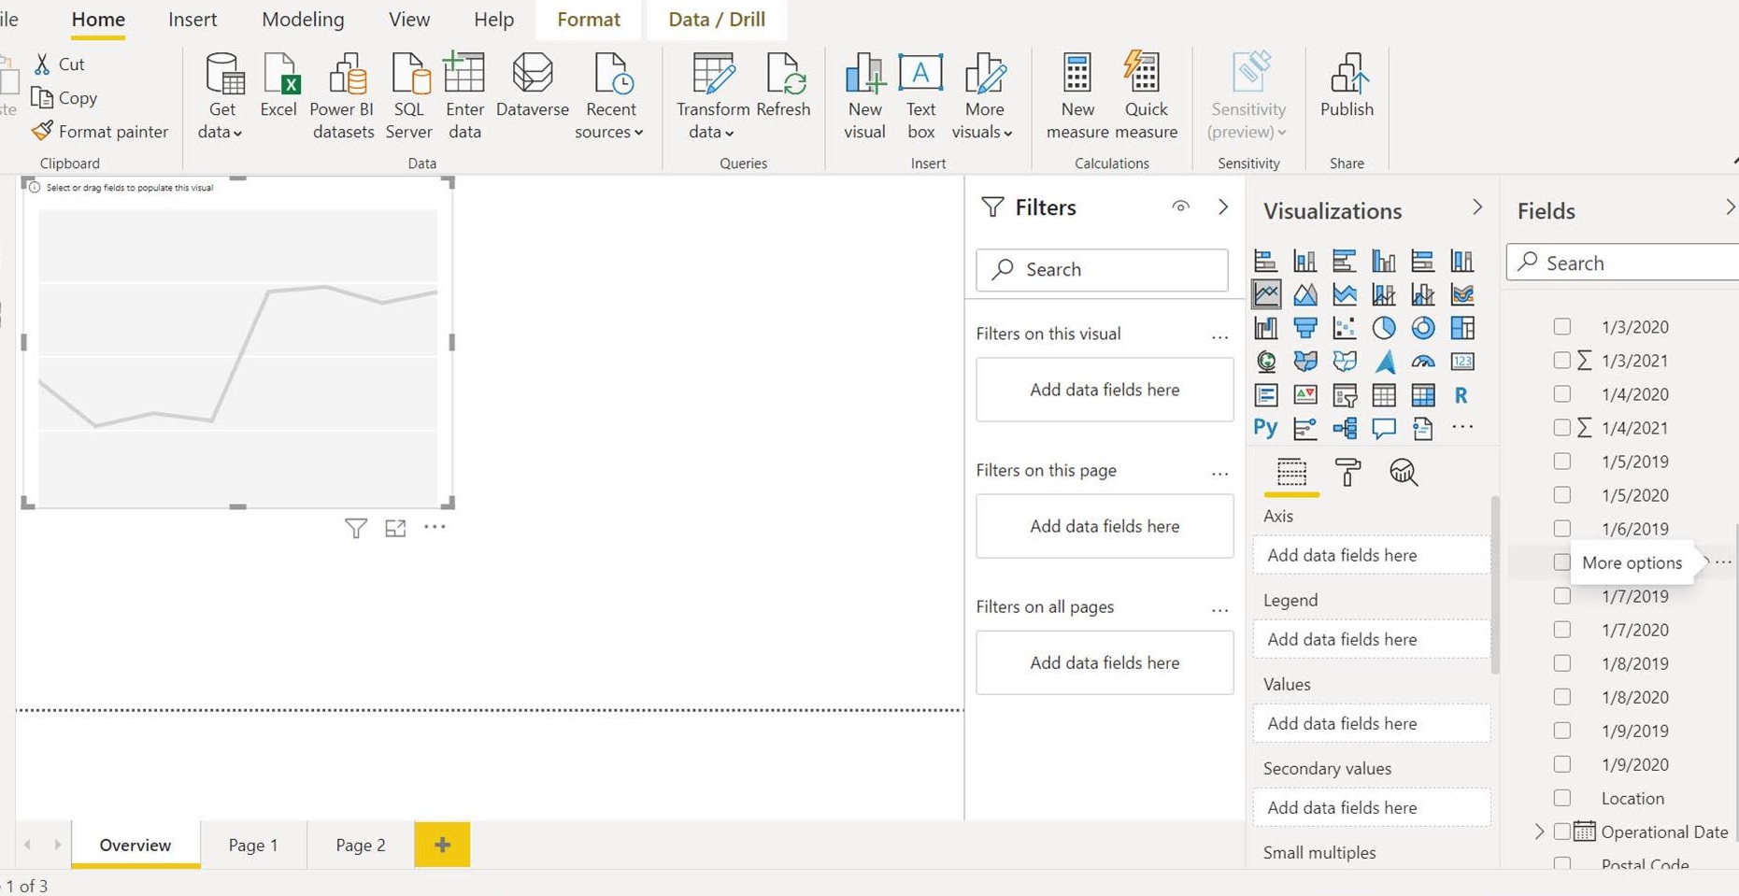Connect to Power BI datasets

point(343,96)
